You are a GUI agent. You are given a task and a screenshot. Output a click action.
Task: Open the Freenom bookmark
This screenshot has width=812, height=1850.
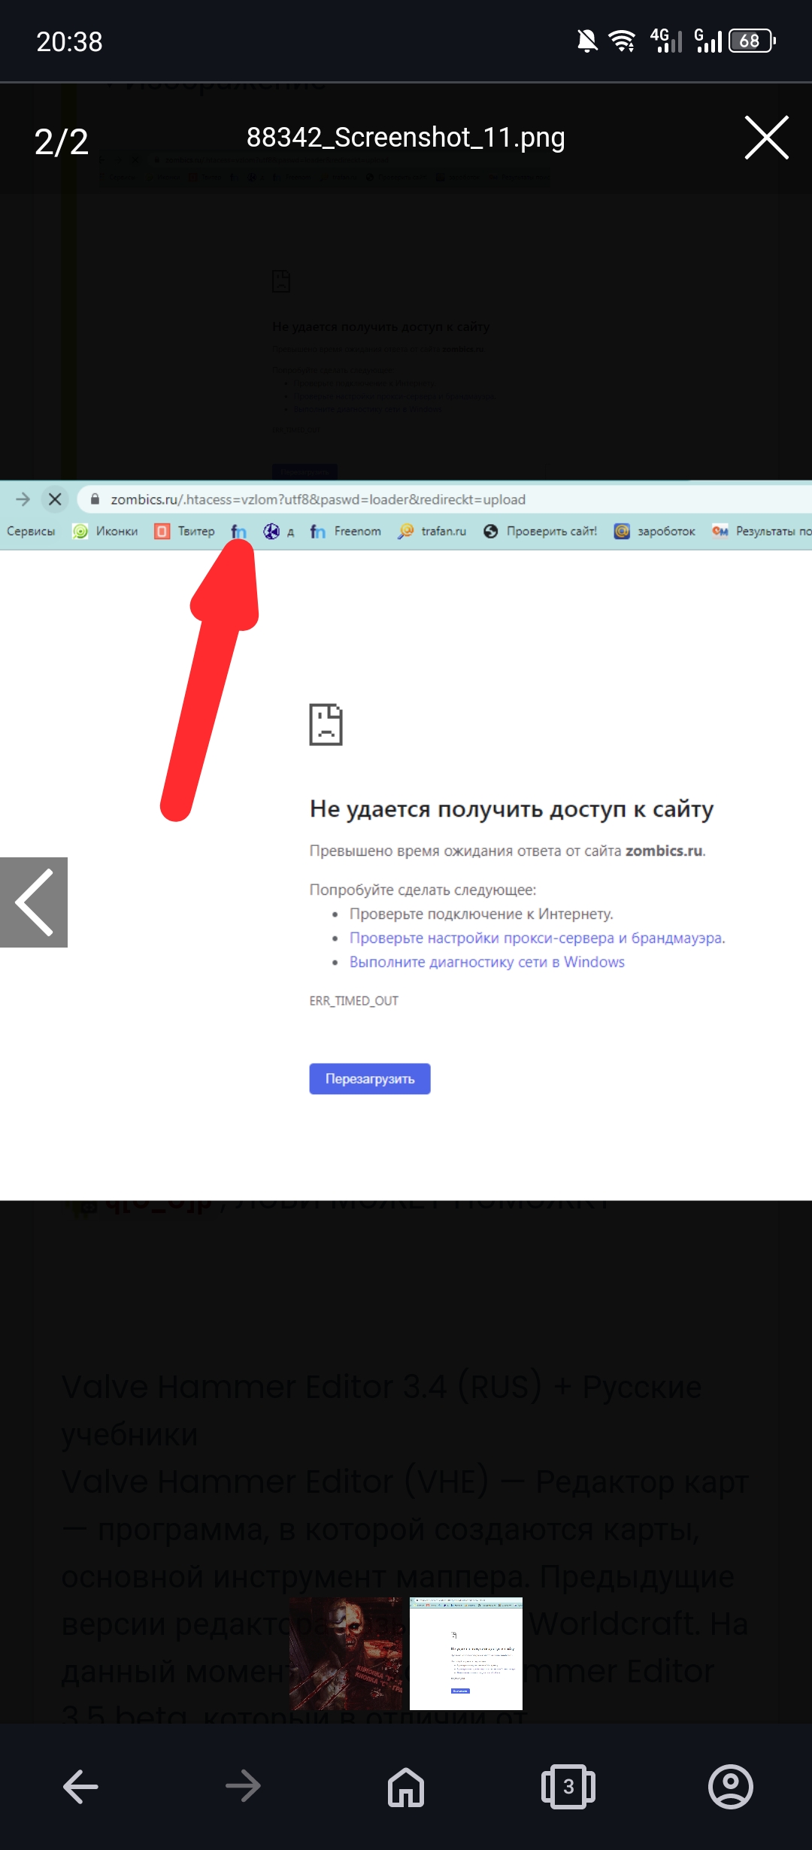[346, 531]
